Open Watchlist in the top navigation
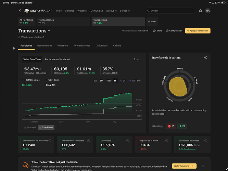The width and height of the screenshot is (228, 171). click(x=82, y=11)
